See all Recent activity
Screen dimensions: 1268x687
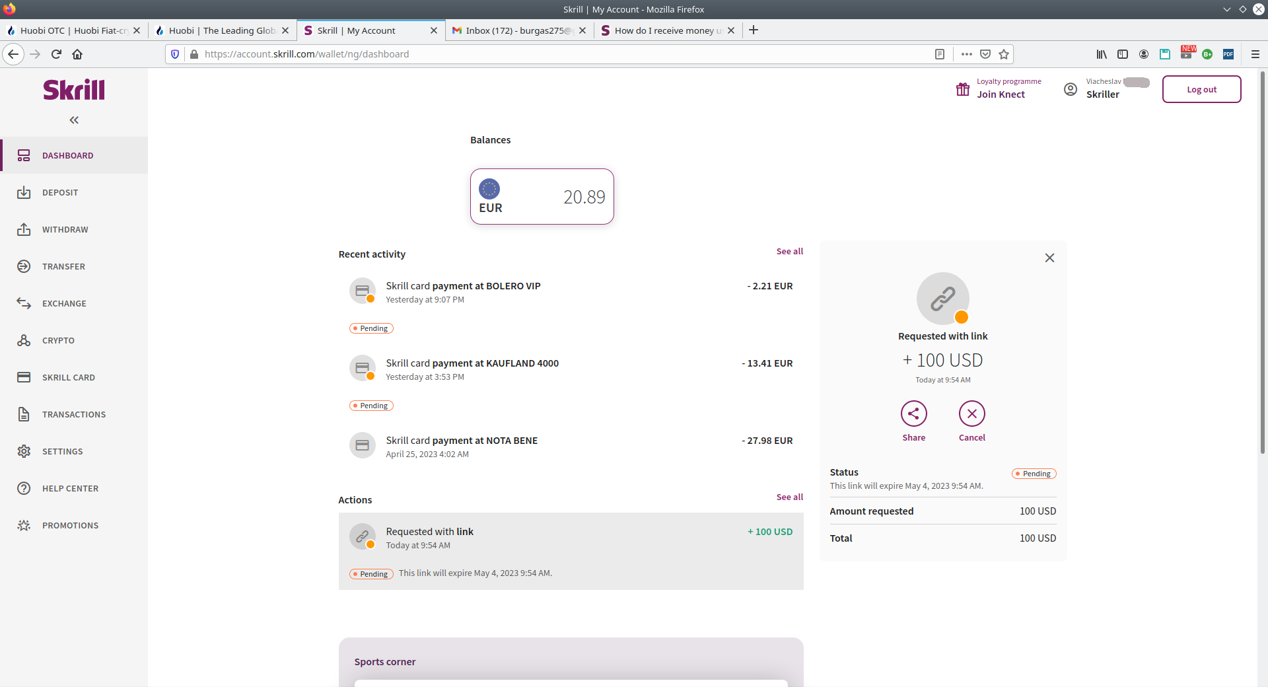coord(790,251)
